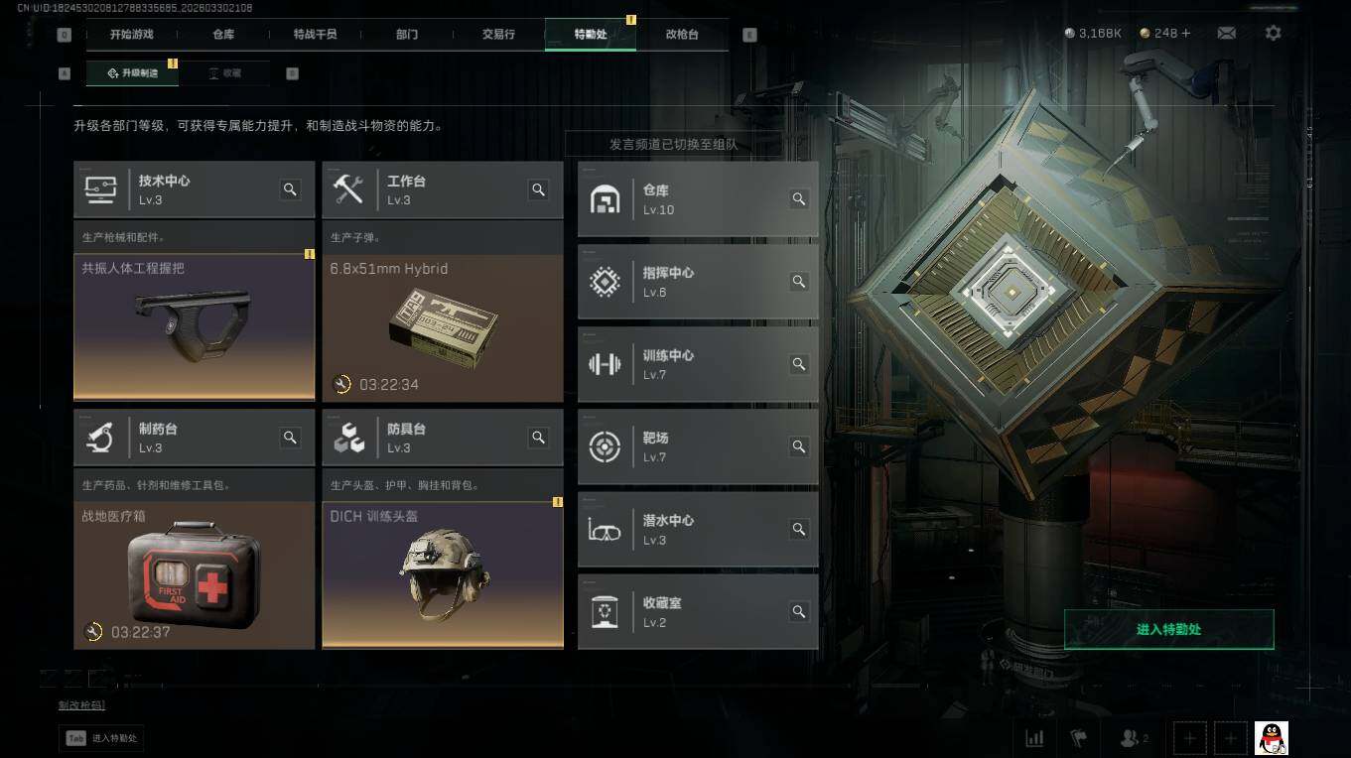Click 进入特勤处 green button
Screen dimensions: 1351x758
(x=1168, y=629)
